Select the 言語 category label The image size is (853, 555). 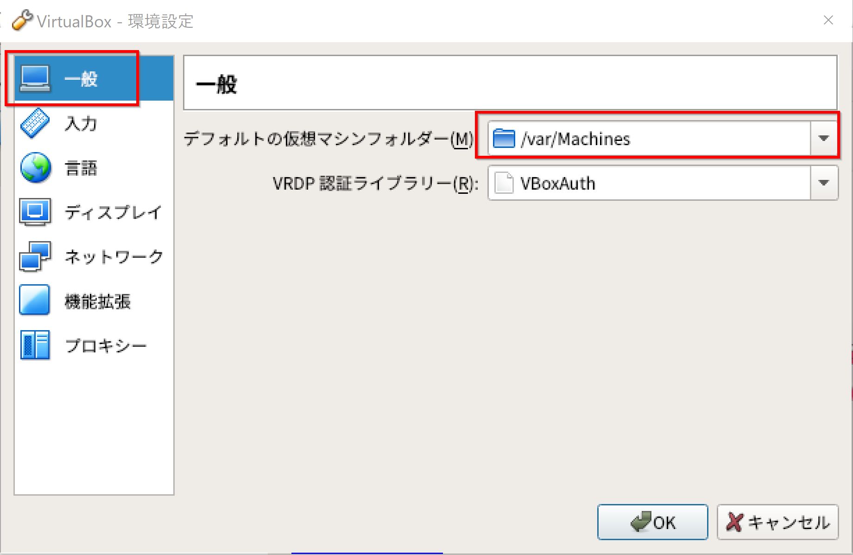[81, 168]
